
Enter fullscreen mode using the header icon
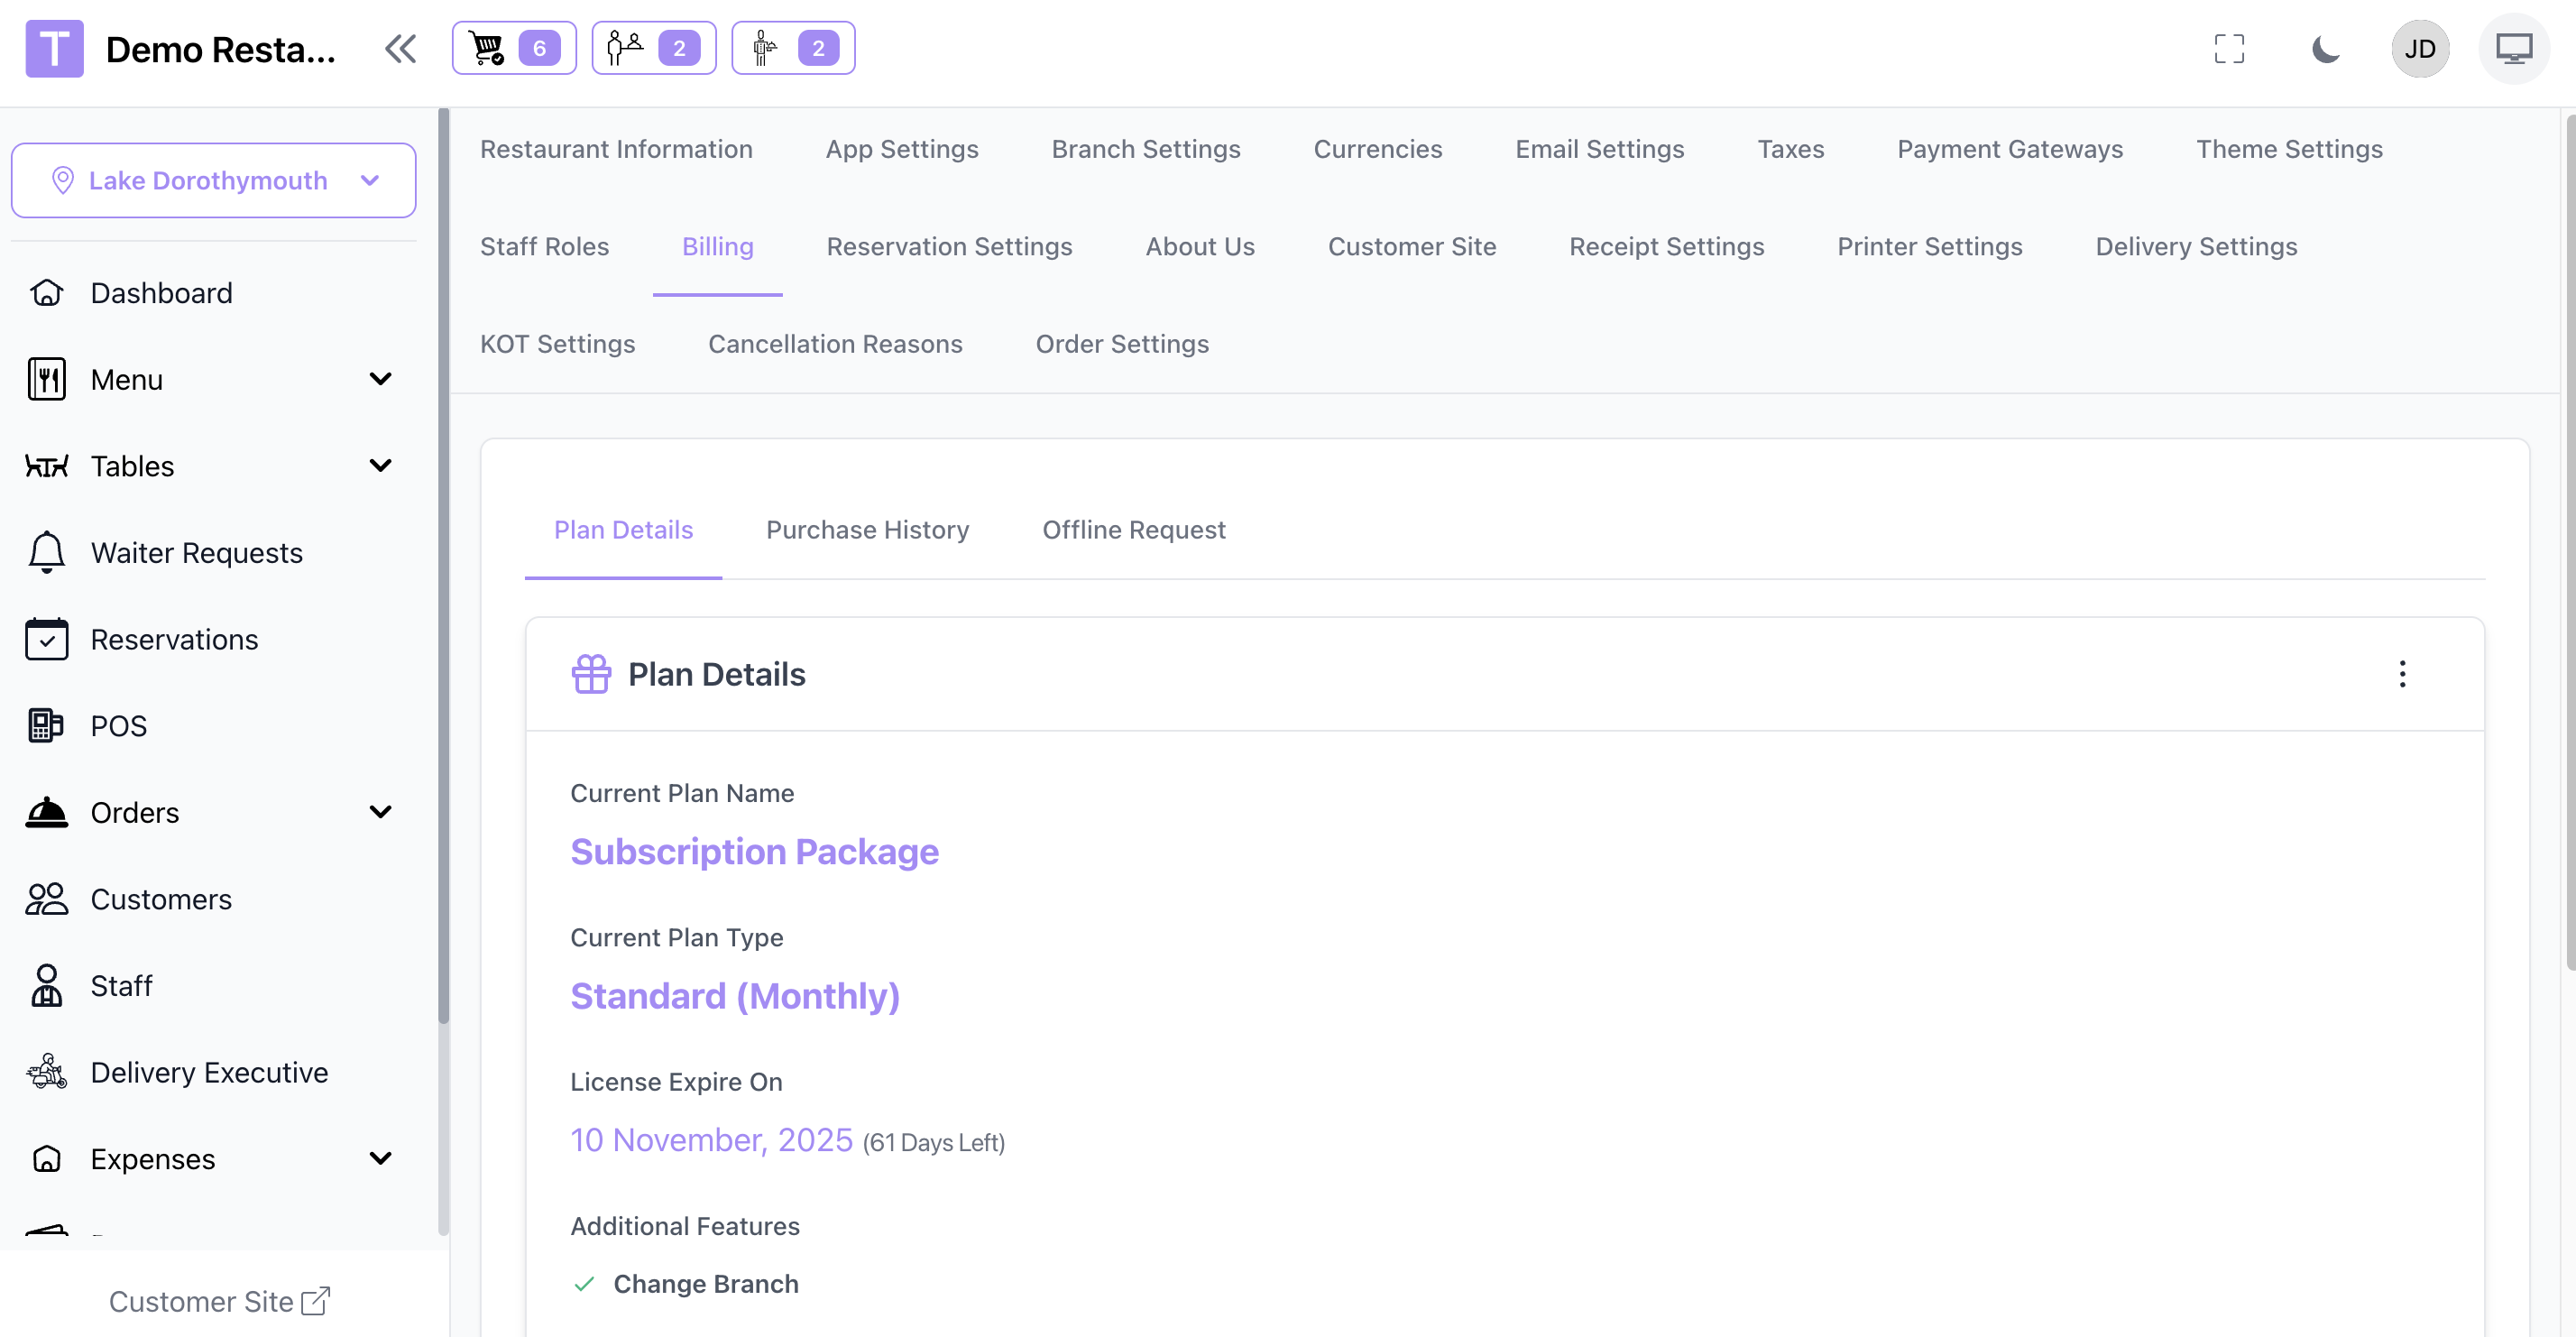click(2229, 48)
